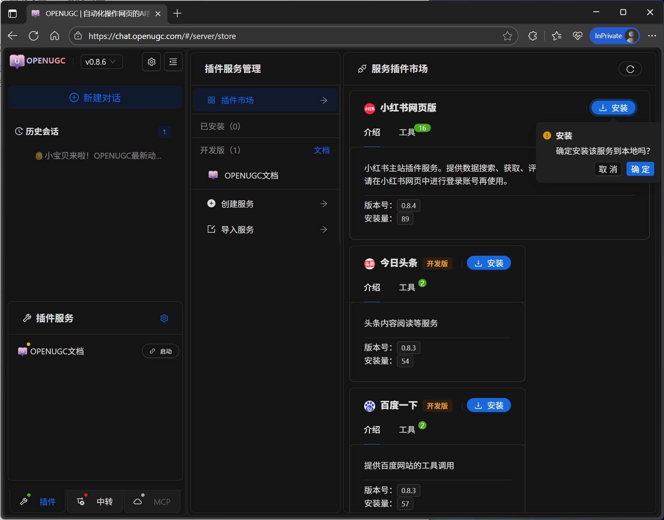
Task: Click install count 57
Action: 405,504
